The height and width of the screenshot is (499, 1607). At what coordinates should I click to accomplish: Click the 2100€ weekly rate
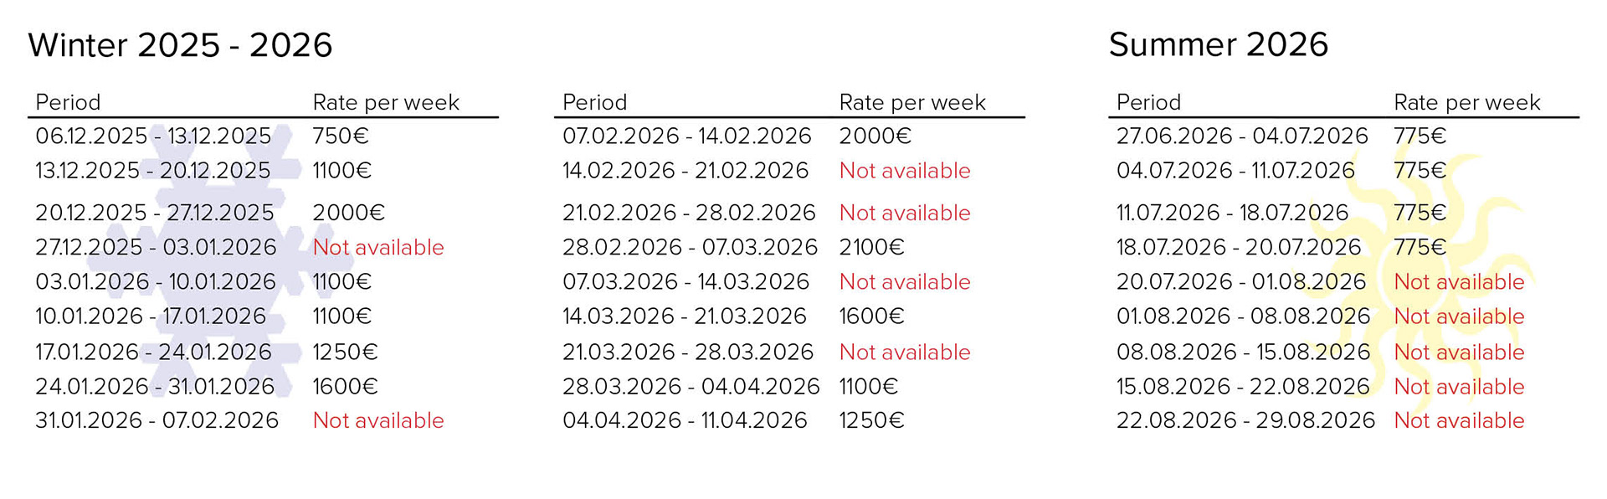coord(871,248)
